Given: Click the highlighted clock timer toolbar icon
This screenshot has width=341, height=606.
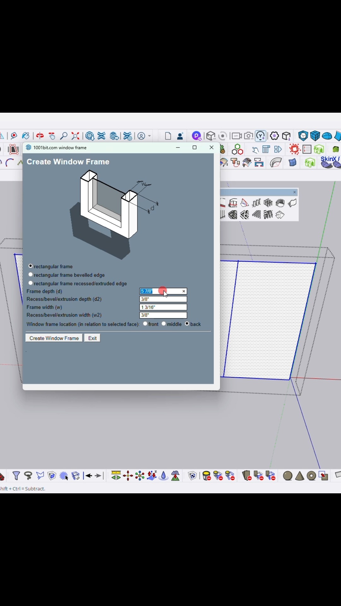Looking at the screenshot, I should point(261,136).
